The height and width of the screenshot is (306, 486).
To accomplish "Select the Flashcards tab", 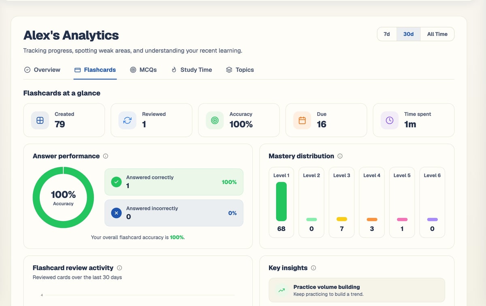I will coord(95,70).
